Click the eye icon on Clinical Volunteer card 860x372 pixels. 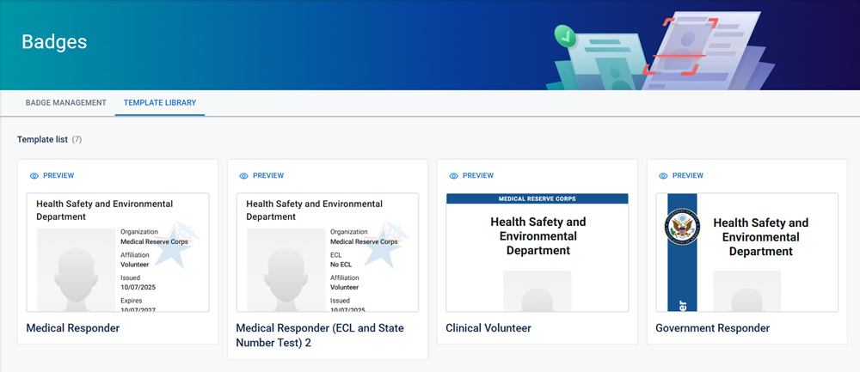click(453, 176)
